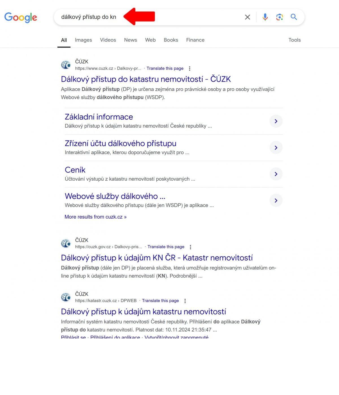Click ČÚZK favicon of cuzk.gov.cz result
The image size is (339, 395).
66,243
